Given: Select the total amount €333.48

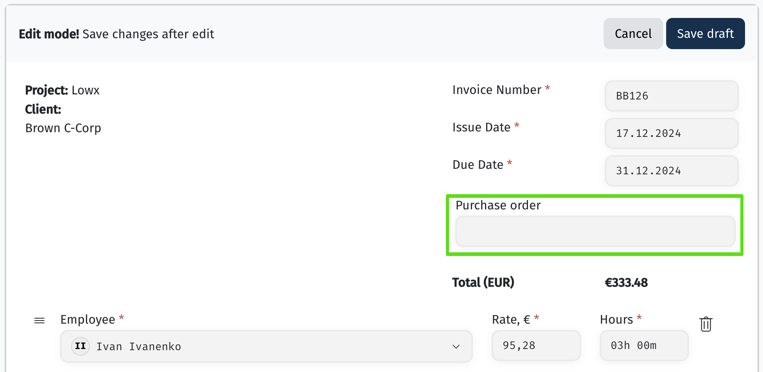Looking at the screenshot, I should pos(626,282).
